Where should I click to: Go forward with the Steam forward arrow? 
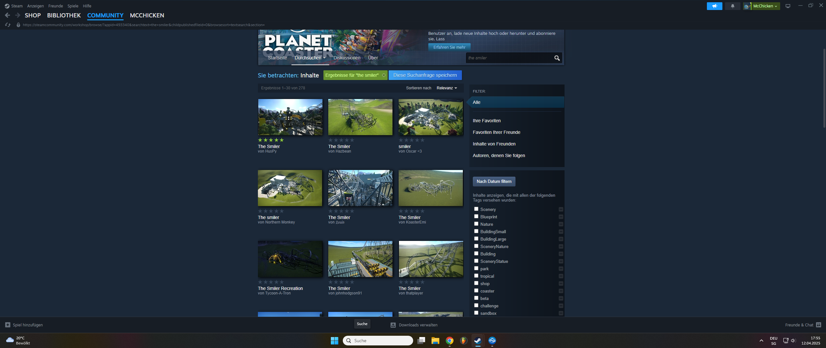(18, 15)
